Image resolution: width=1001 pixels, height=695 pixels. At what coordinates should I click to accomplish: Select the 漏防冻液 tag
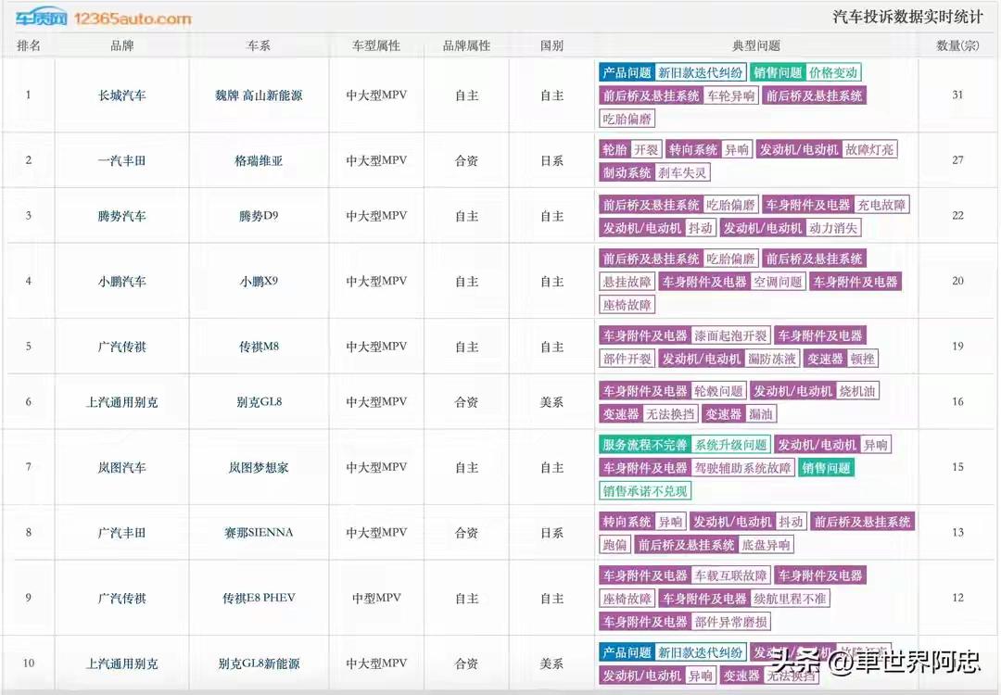(x=772, y=359)
